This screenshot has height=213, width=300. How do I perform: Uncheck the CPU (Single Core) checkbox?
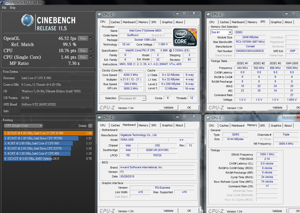[x=91, y=57]
